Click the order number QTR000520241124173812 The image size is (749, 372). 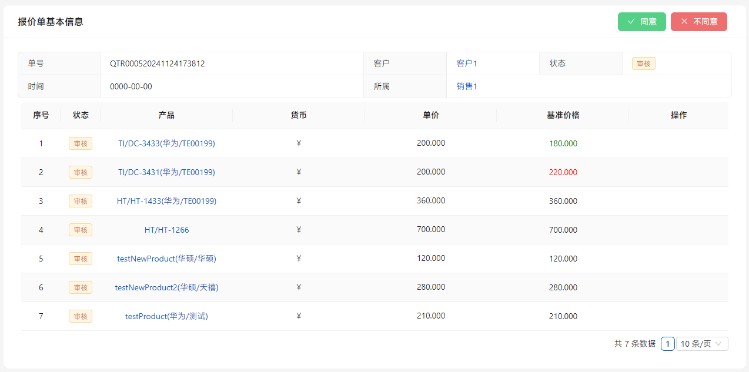157,63
